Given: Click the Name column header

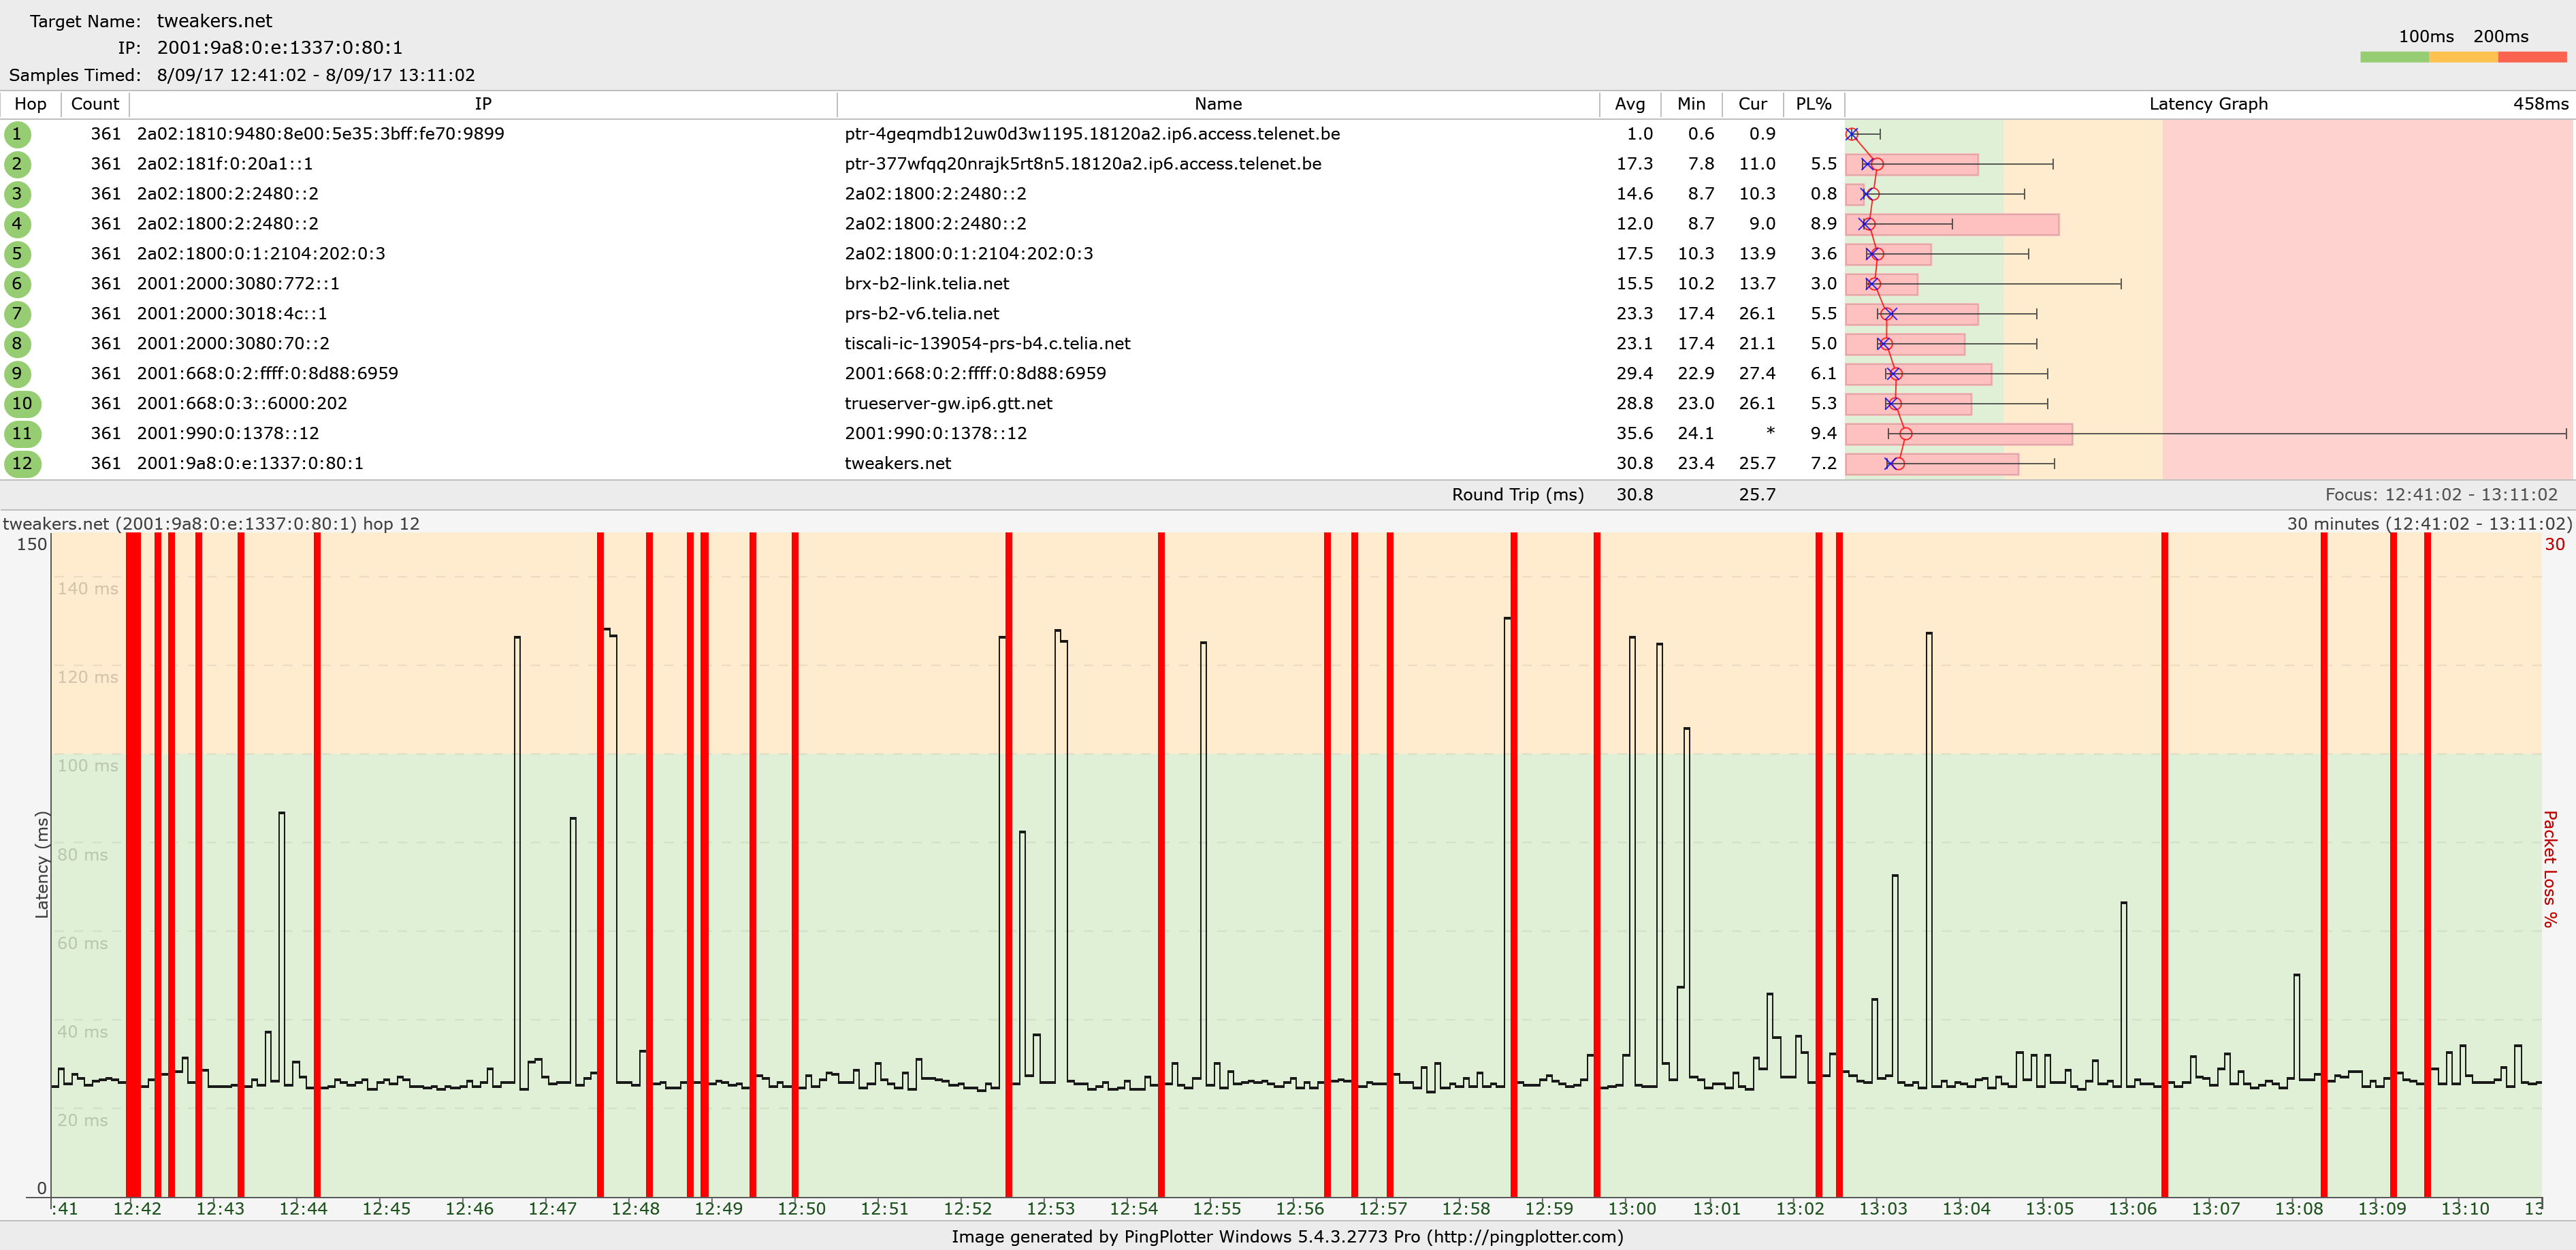Looking at the screenshot, I should 1217,104.
